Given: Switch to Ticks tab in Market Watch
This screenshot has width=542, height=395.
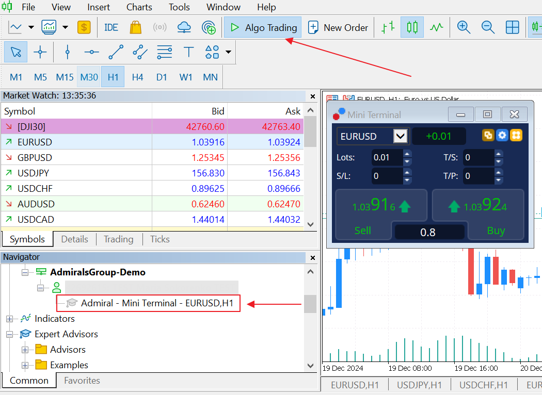Looking at the screenshot, I should (160, 239).
